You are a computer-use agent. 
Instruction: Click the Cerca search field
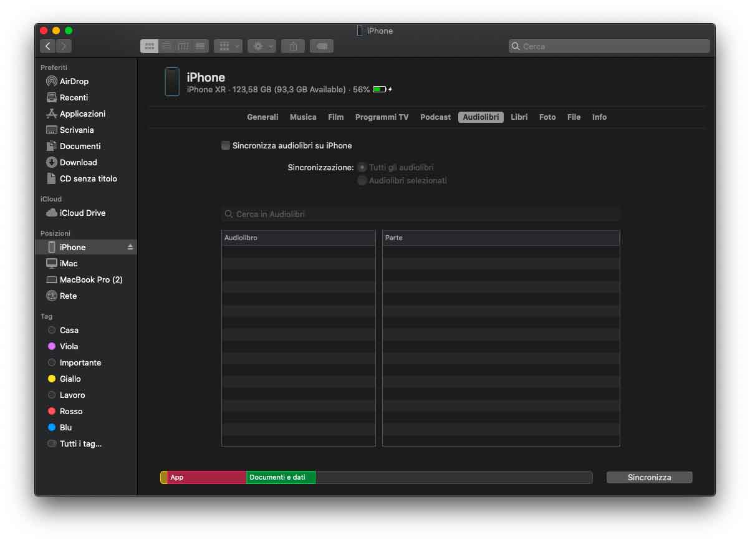(x=609, y=46)
